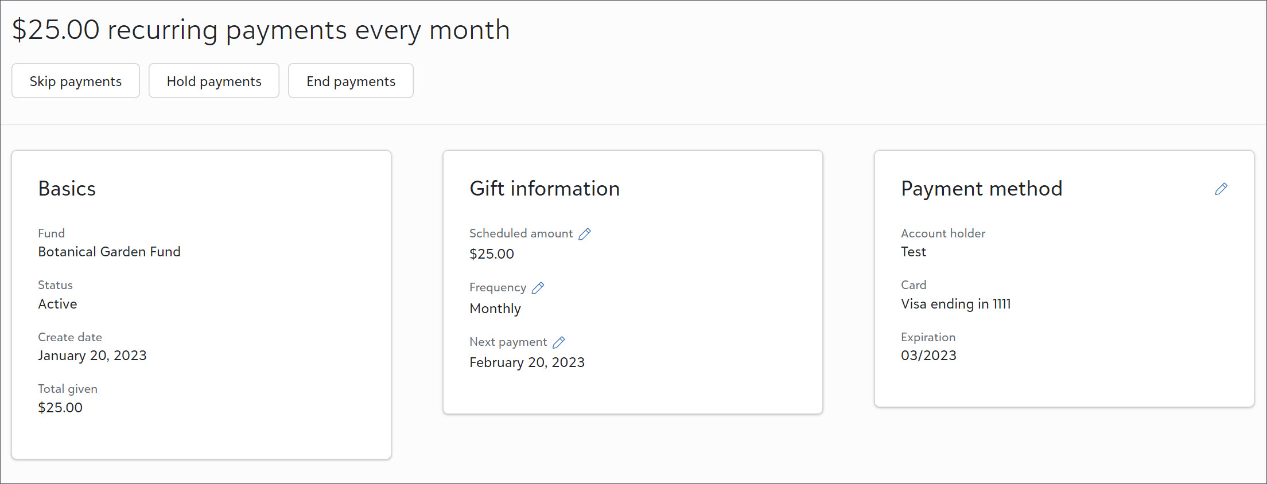Click the Botanical Garden Fund text
This screenshot has width=1267, height=484.
coord(109,252)
